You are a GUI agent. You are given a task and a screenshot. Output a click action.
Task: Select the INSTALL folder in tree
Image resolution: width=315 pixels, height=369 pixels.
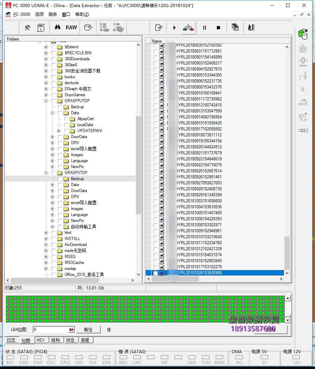pyautogui.click(x=73, y=239)
